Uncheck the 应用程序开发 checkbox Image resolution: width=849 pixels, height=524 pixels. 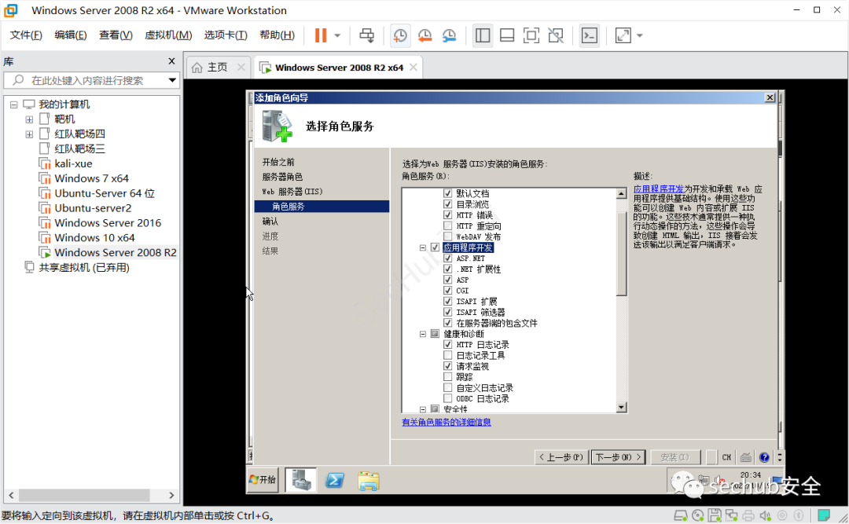[435, 247]
